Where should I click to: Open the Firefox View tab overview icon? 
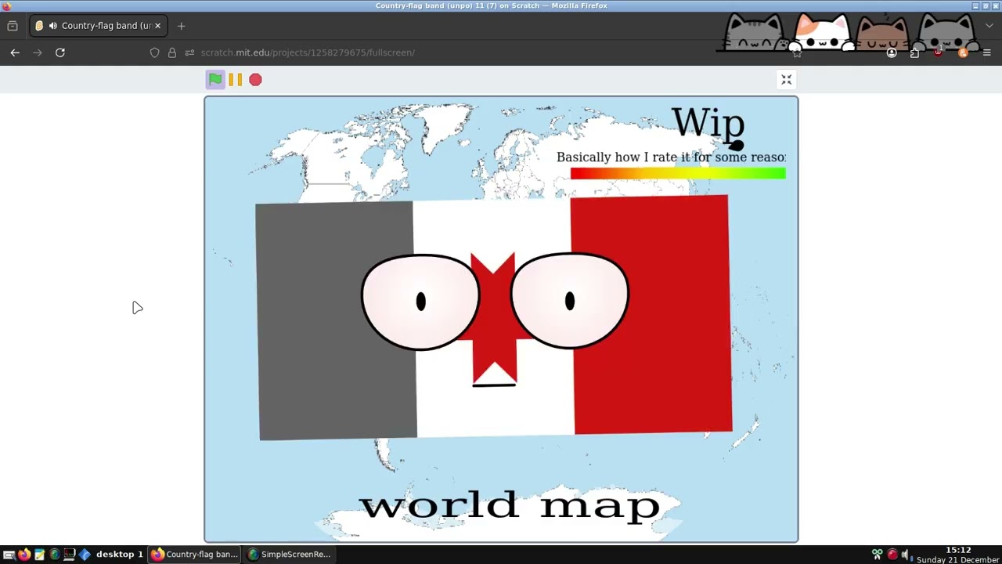click(13, 26)
